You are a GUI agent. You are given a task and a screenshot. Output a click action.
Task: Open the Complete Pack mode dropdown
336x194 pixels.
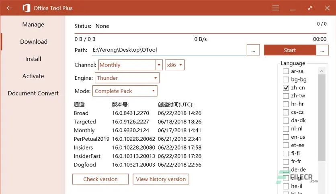tap(125, 91)
